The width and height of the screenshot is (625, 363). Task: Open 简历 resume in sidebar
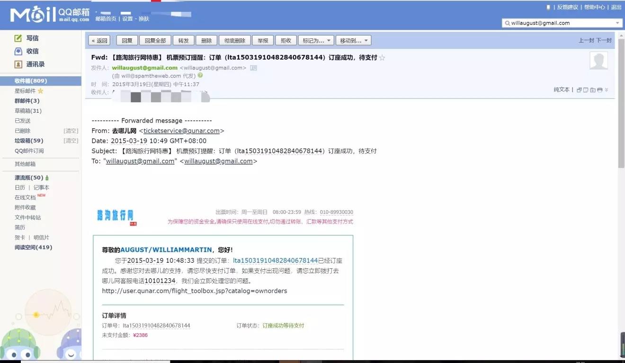click(20, 227)
